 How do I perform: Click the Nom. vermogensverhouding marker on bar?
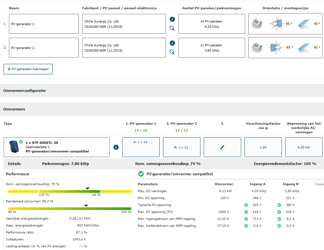pos(87,188)
